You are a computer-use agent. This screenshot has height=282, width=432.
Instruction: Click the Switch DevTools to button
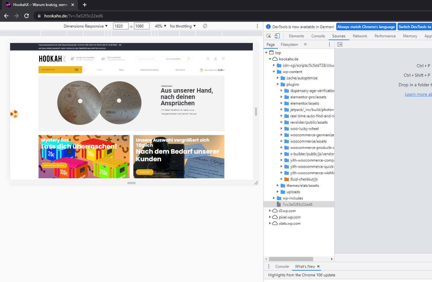[x=415, y=27]
